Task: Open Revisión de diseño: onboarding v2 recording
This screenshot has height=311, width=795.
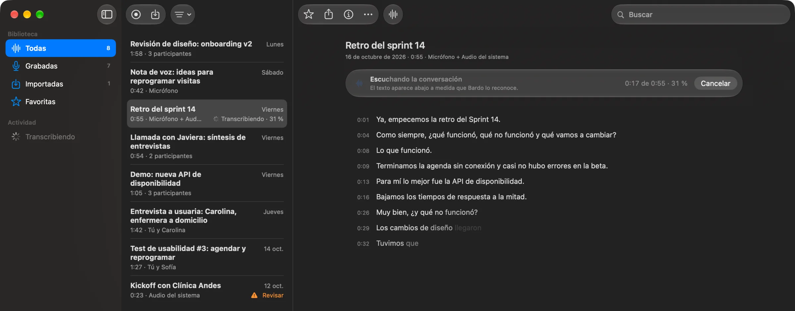Action: click(x=207, y=48)
